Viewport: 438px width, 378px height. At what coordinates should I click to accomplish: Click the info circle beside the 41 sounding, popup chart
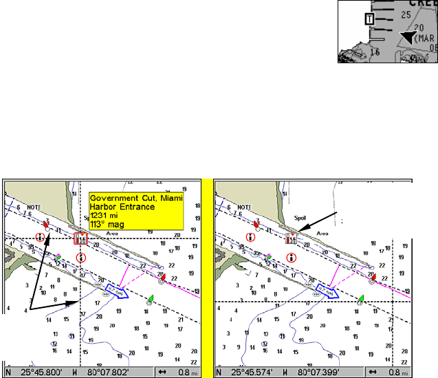click(x=40, y=237)
